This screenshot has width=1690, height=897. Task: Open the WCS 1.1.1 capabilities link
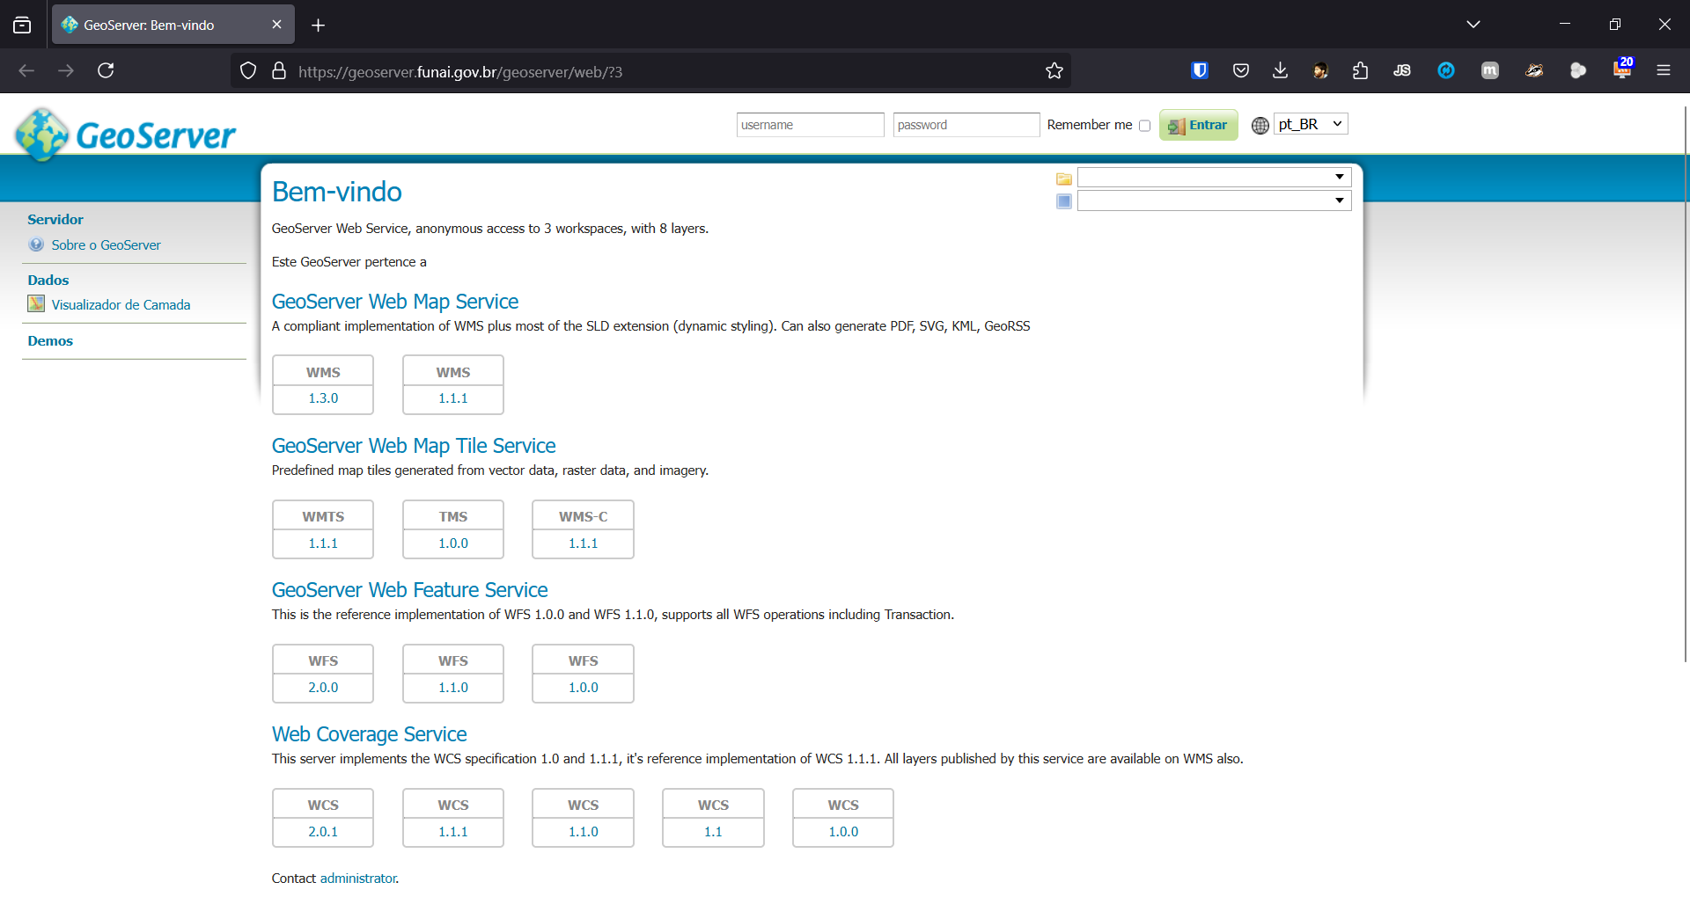tap(453, 832)
